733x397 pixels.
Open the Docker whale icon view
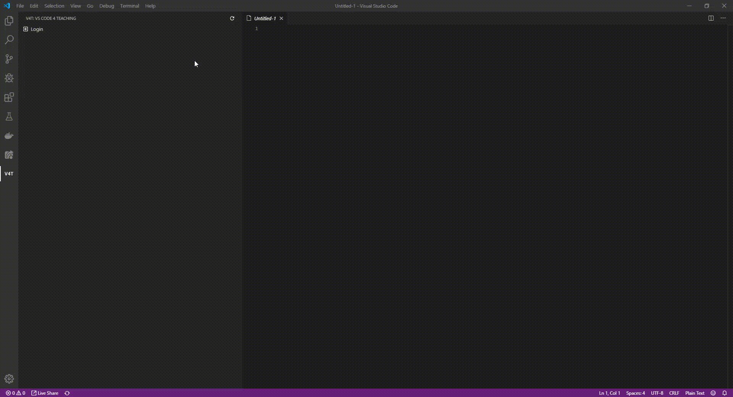(x=9, y=136)
